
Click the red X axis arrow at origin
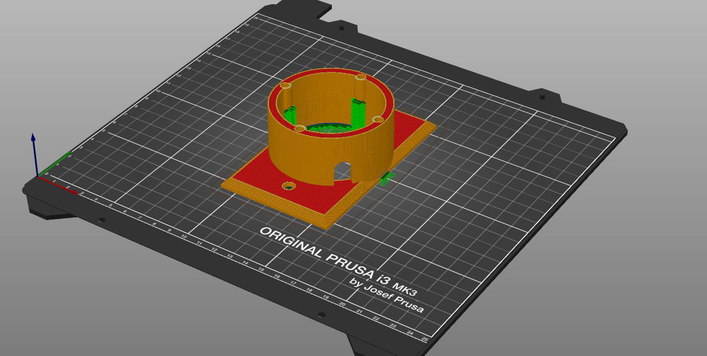click(58, 186)
